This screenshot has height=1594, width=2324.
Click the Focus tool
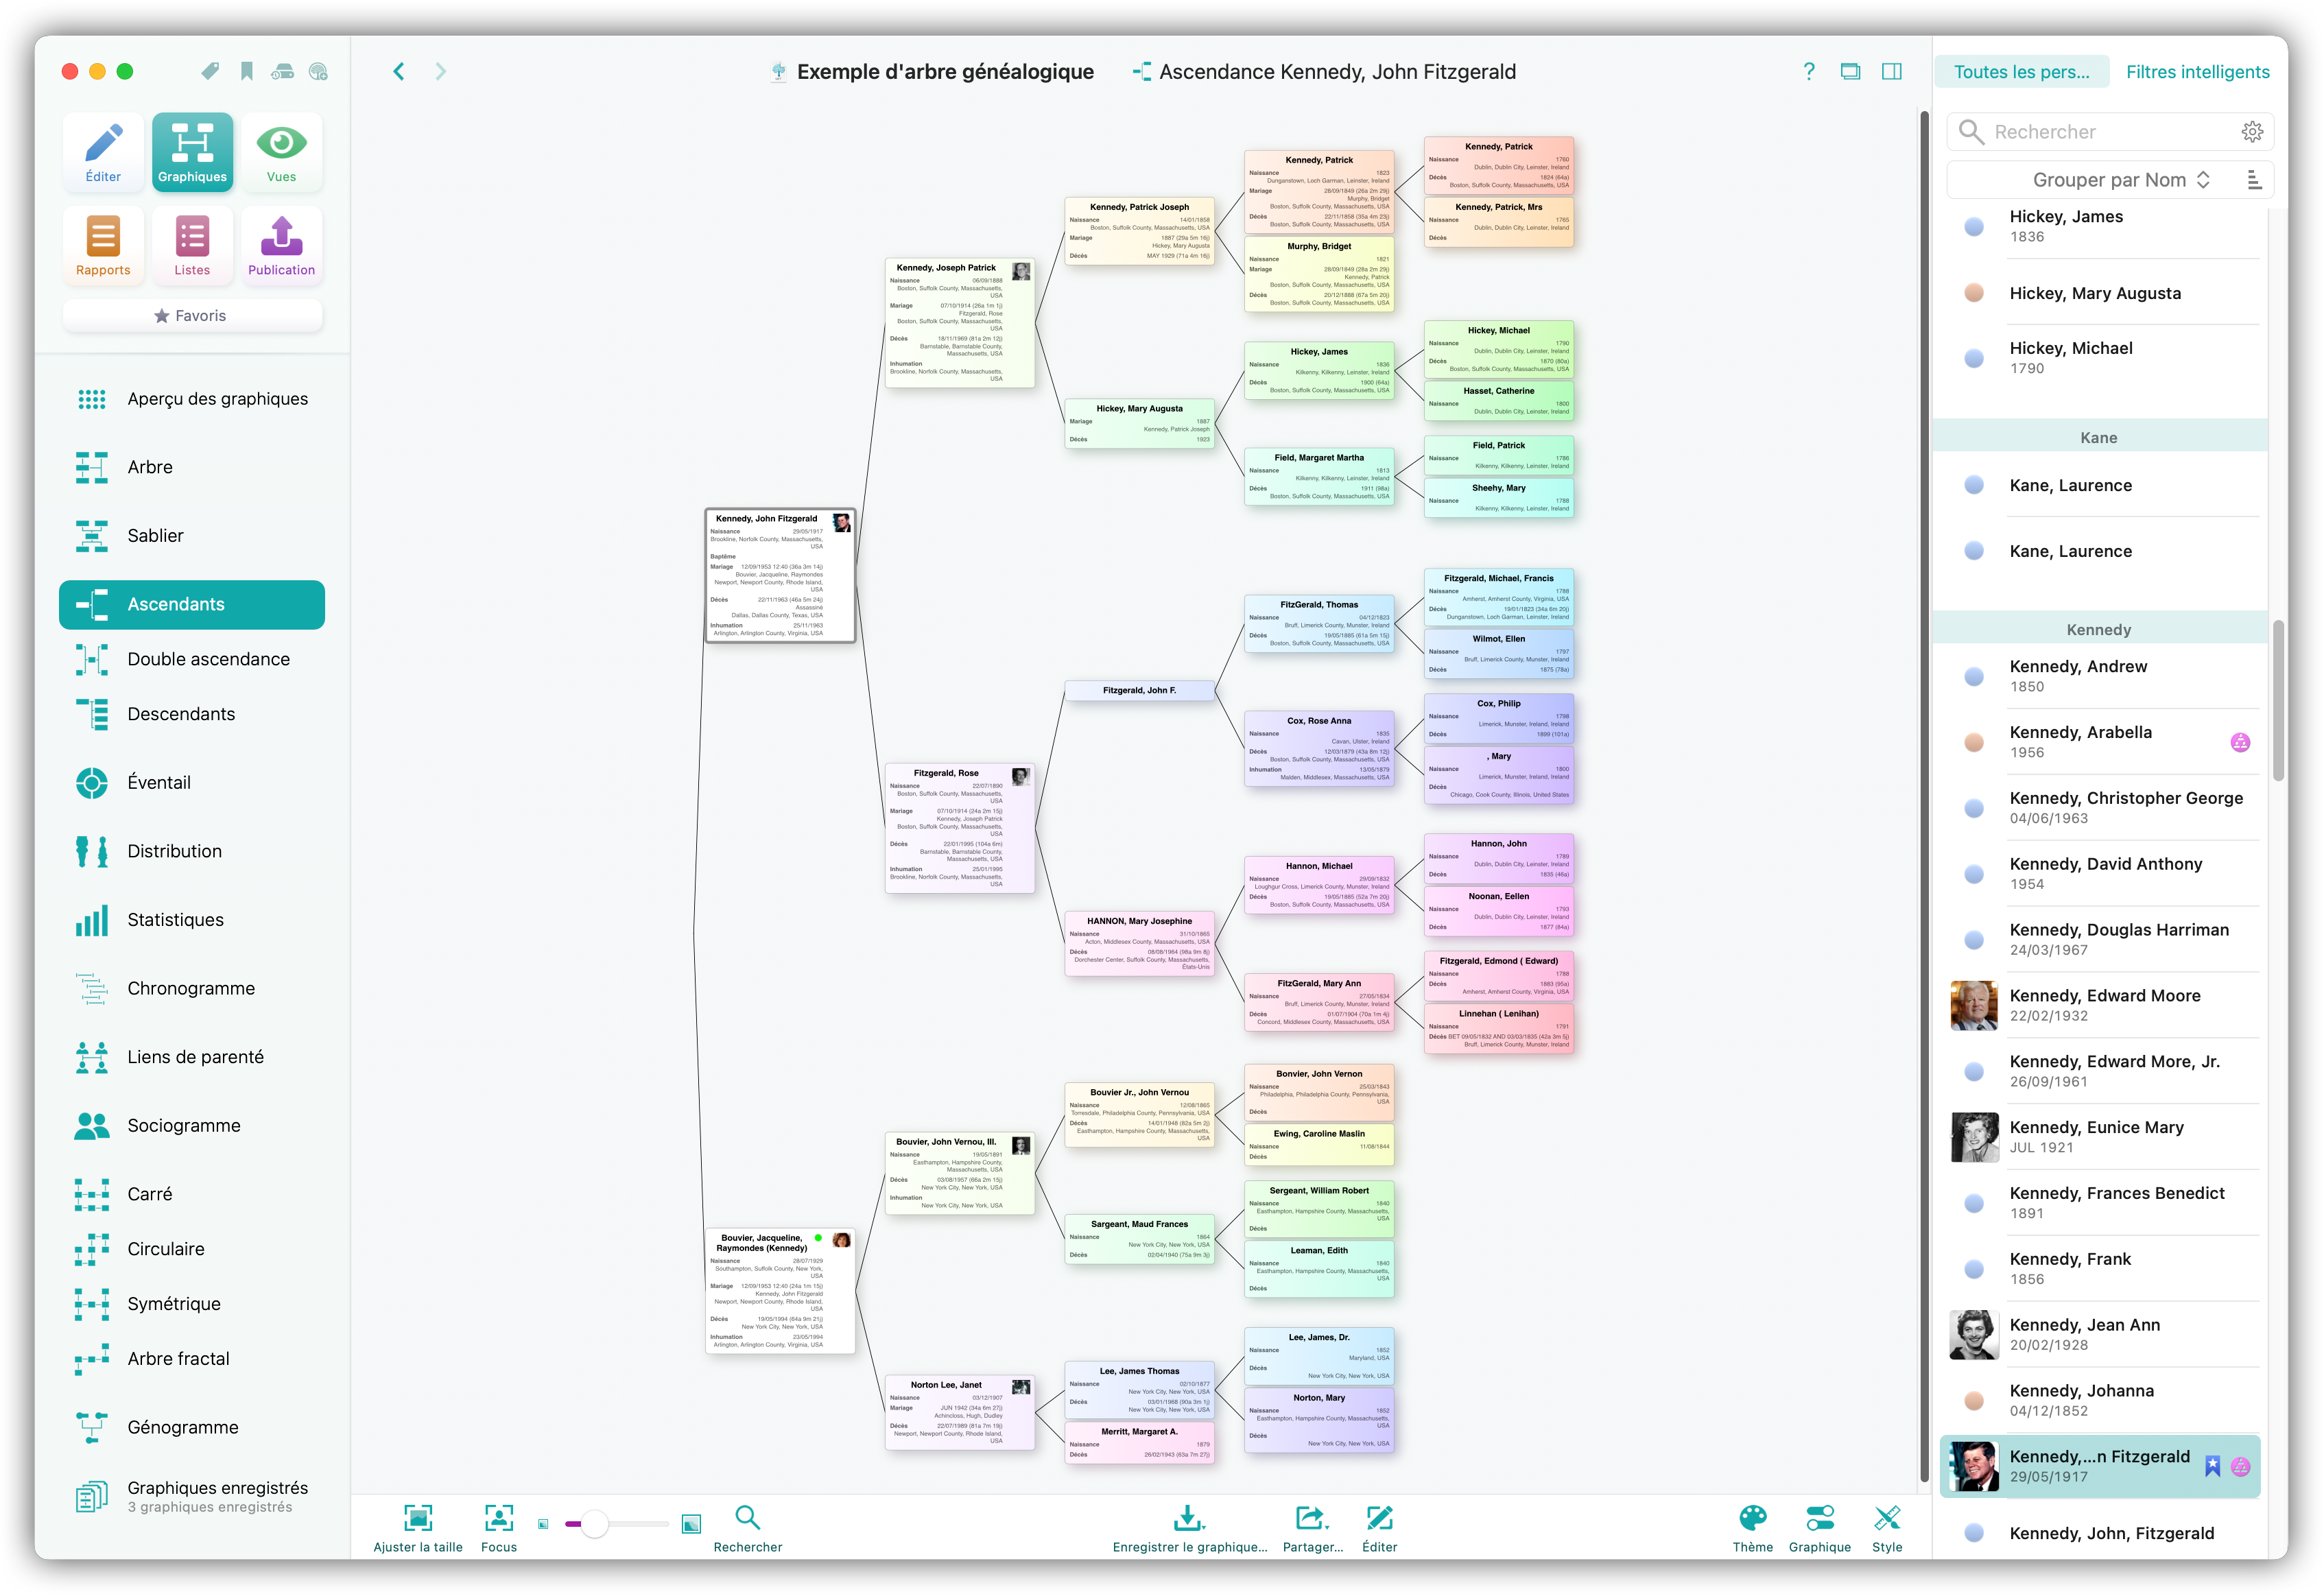click(499, 1527)
